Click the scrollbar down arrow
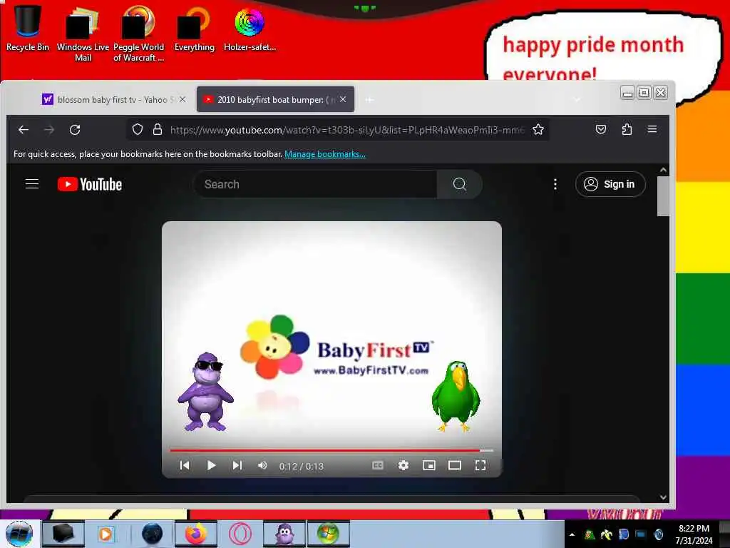730x548 pixels. (663, 497)
